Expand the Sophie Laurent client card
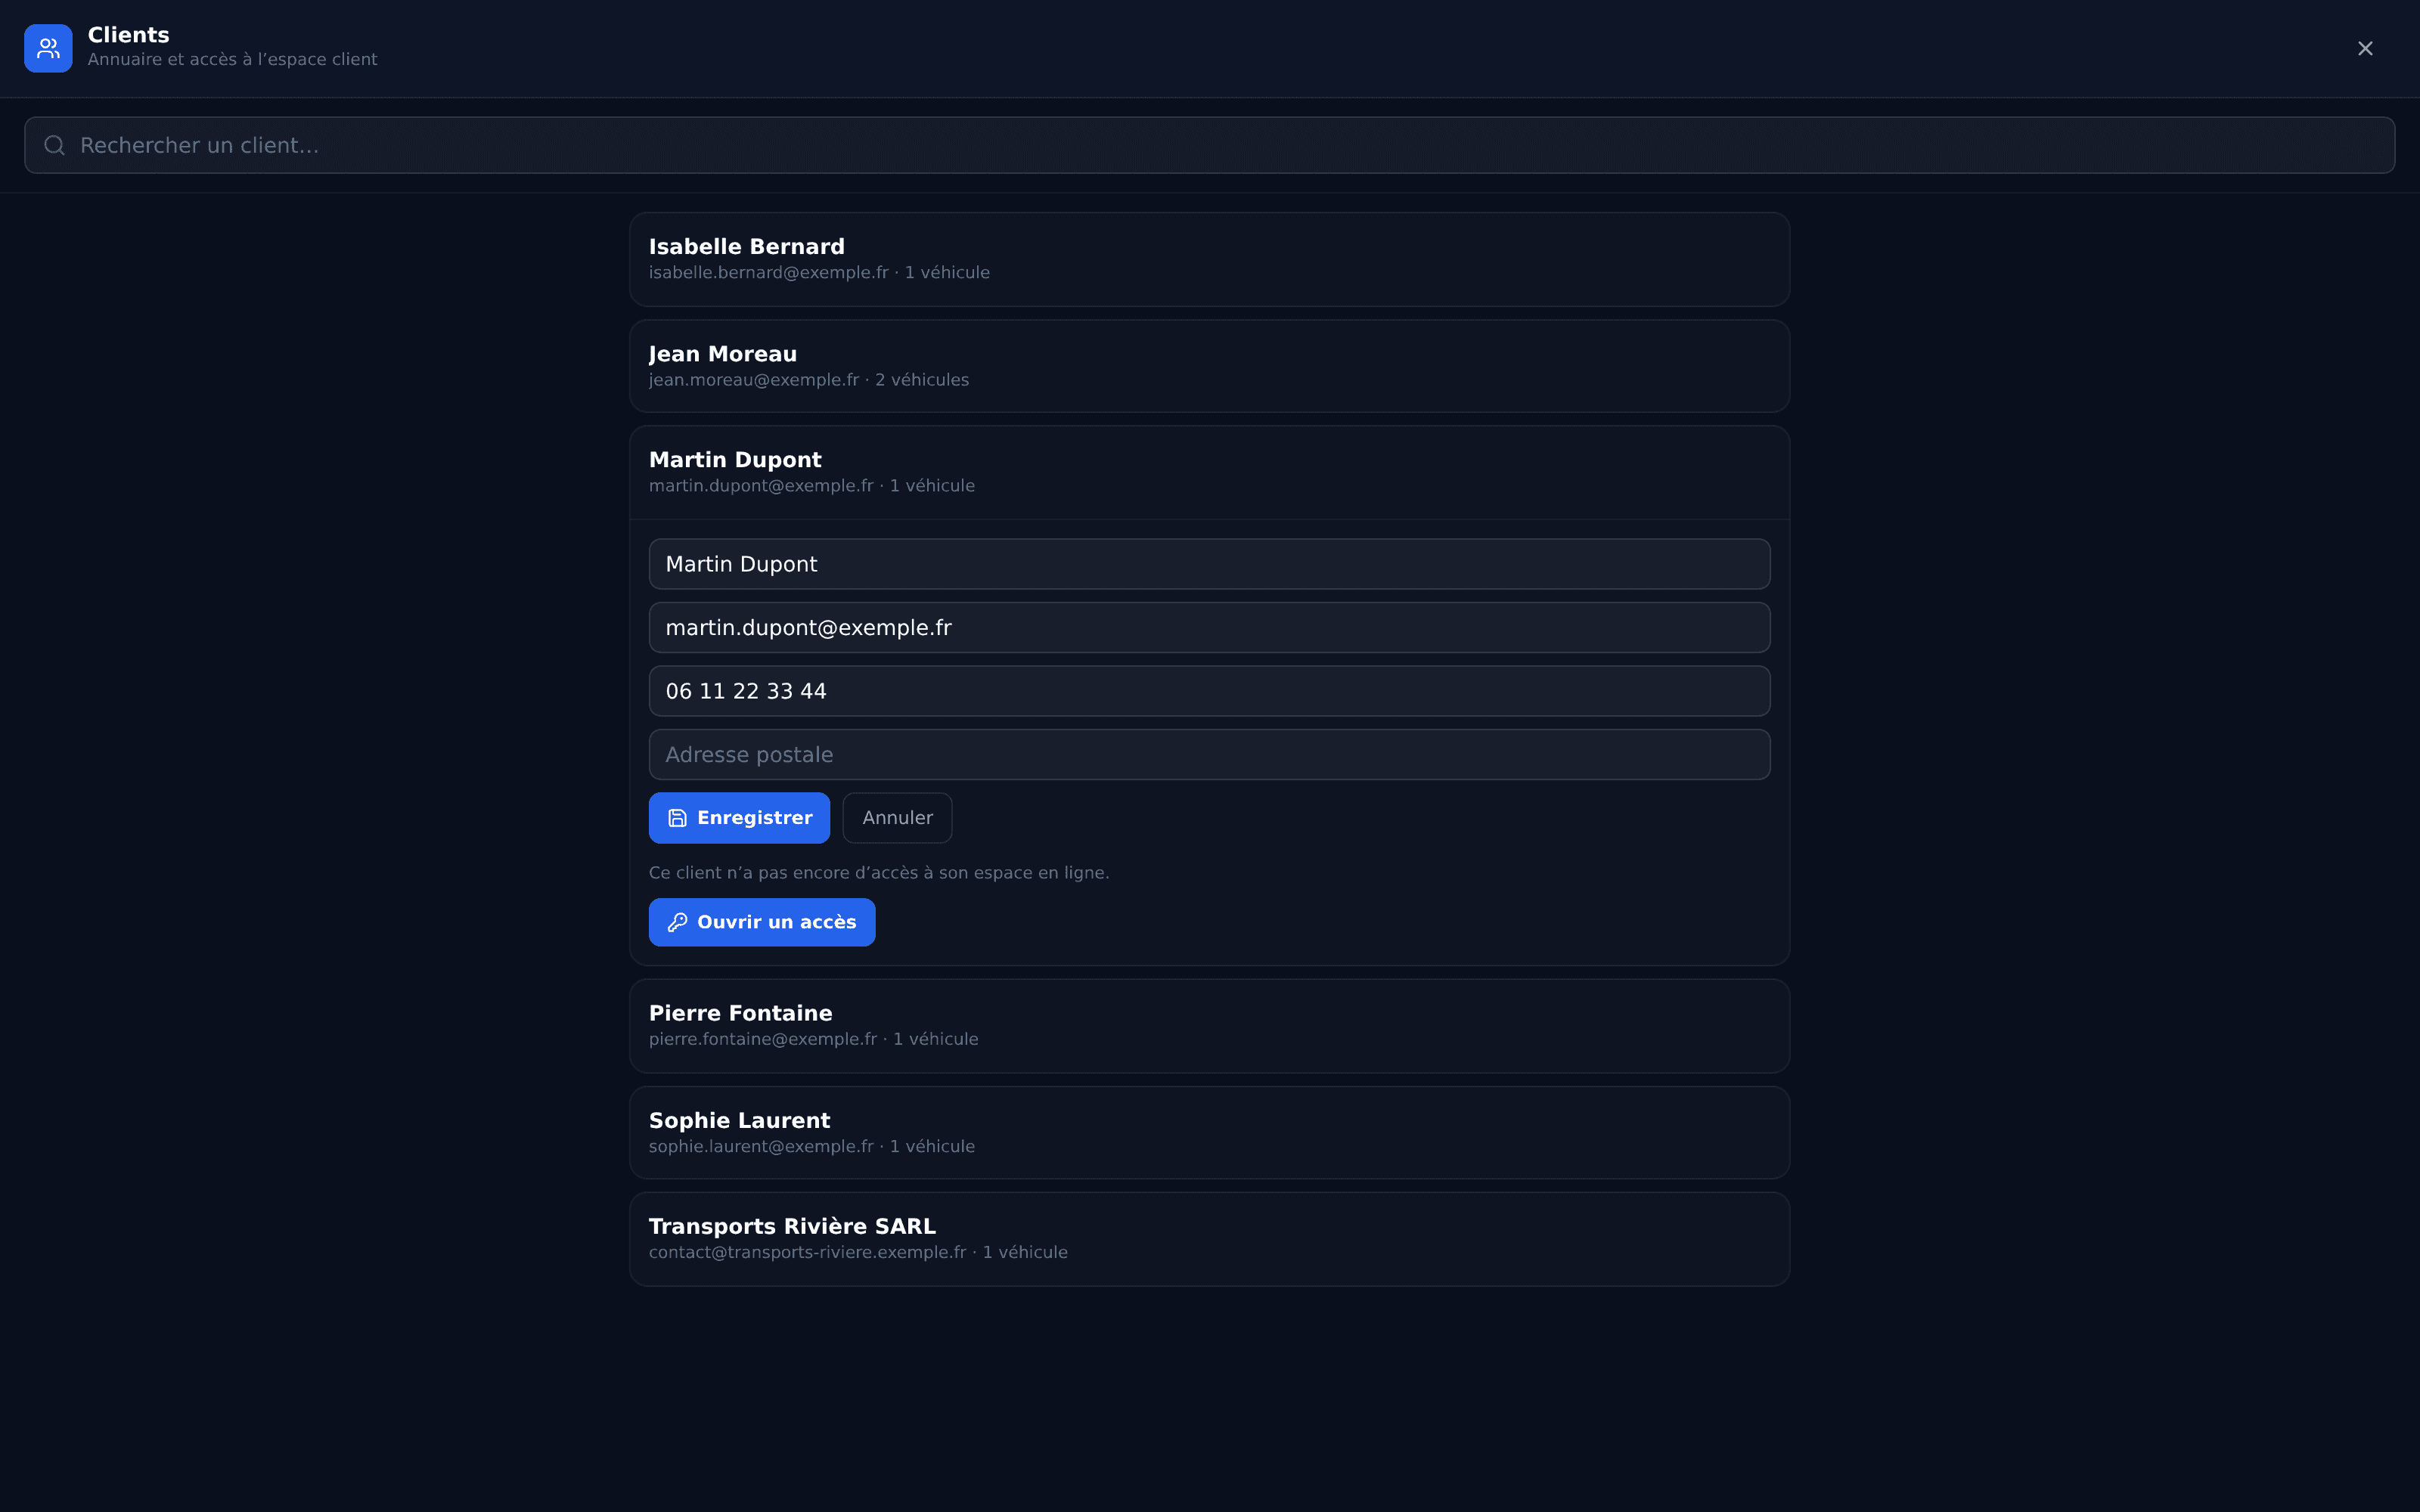The width and height of the screenshot is (2420, 1512). (1209, 1133)
